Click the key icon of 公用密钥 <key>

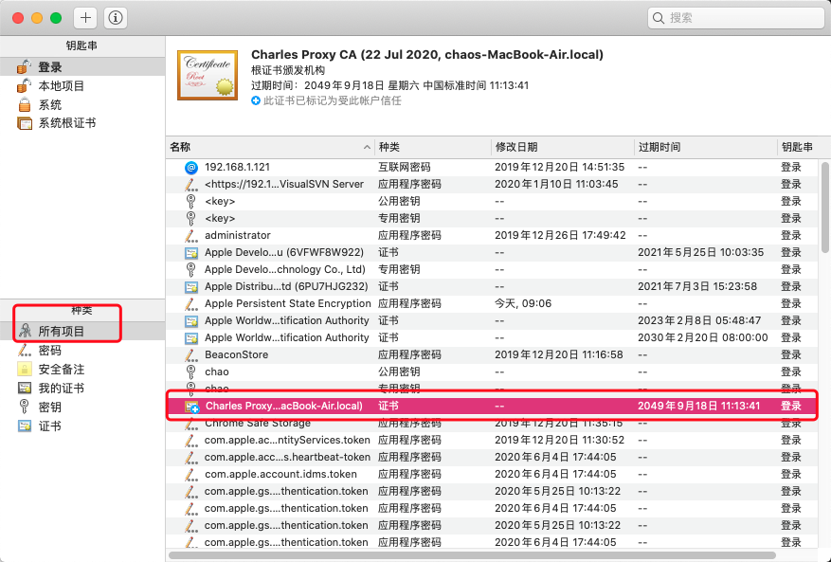(x=190, y=202)
